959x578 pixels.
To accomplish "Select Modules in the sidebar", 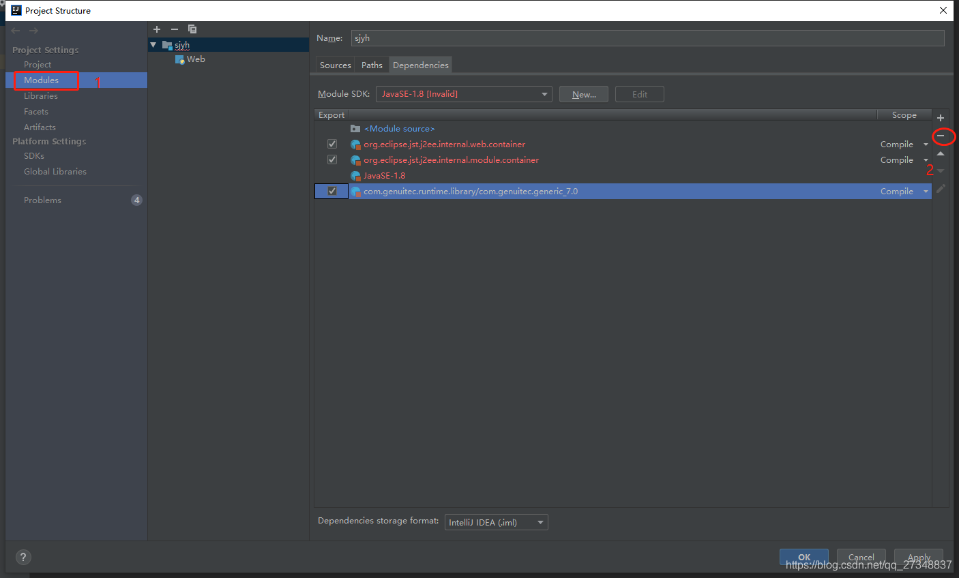I will 42,80.
